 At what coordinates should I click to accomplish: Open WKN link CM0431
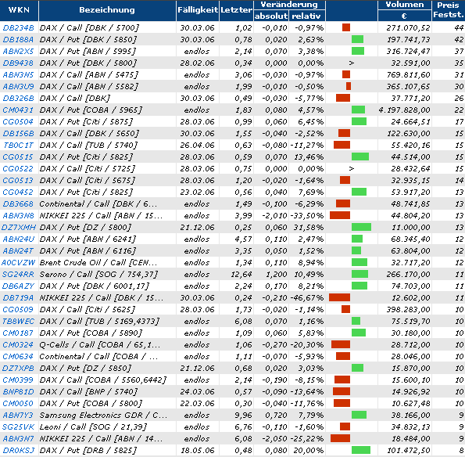[18, 110]
